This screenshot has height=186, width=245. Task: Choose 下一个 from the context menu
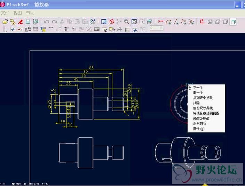(x=198, y=87)
